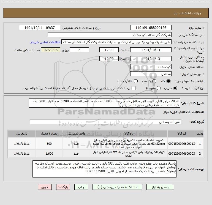
Task: Click the چاپ print button
Action: coord(81,187)
